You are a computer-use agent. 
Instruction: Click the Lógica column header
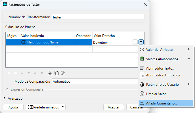pos(13,36)
